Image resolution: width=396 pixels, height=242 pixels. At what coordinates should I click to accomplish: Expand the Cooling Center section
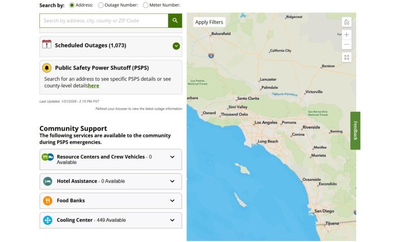click(172, 220)
